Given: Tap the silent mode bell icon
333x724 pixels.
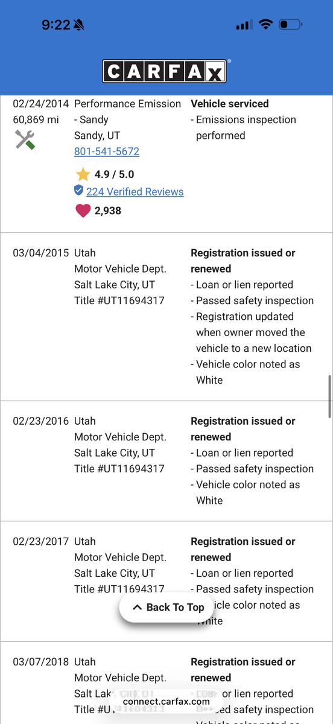Looking at the screenshot, I should [x=79, y=25].
